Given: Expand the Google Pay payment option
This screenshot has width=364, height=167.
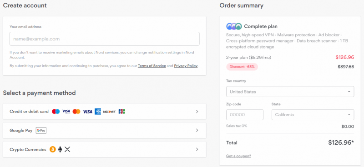Looking at the screenshot, I should click(x=105, y=130).
